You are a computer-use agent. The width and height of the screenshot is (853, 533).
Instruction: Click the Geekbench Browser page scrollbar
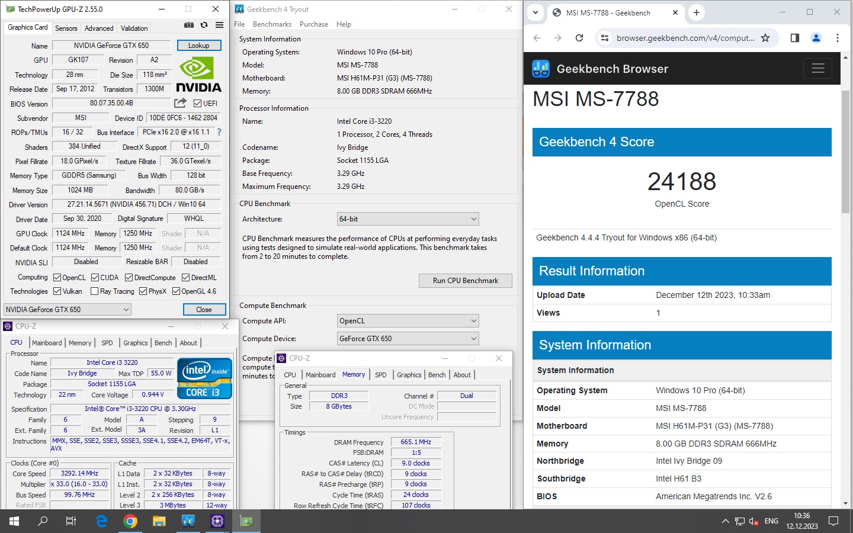(846, 153)
